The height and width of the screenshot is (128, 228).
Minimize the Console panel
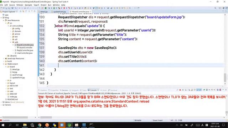tap(223, 90)
